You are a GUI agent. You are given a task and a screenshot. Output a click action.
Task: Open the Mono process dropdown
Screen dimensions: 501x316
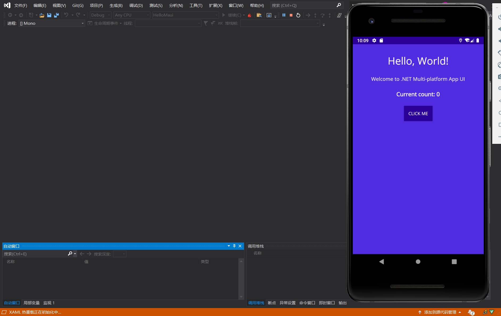pyautogui.click(x=52, y=23)
